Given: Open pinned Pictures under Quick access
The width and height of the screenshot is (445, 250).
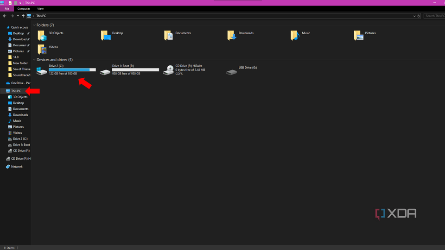Looking at the screenshot, I should (18, 51).
